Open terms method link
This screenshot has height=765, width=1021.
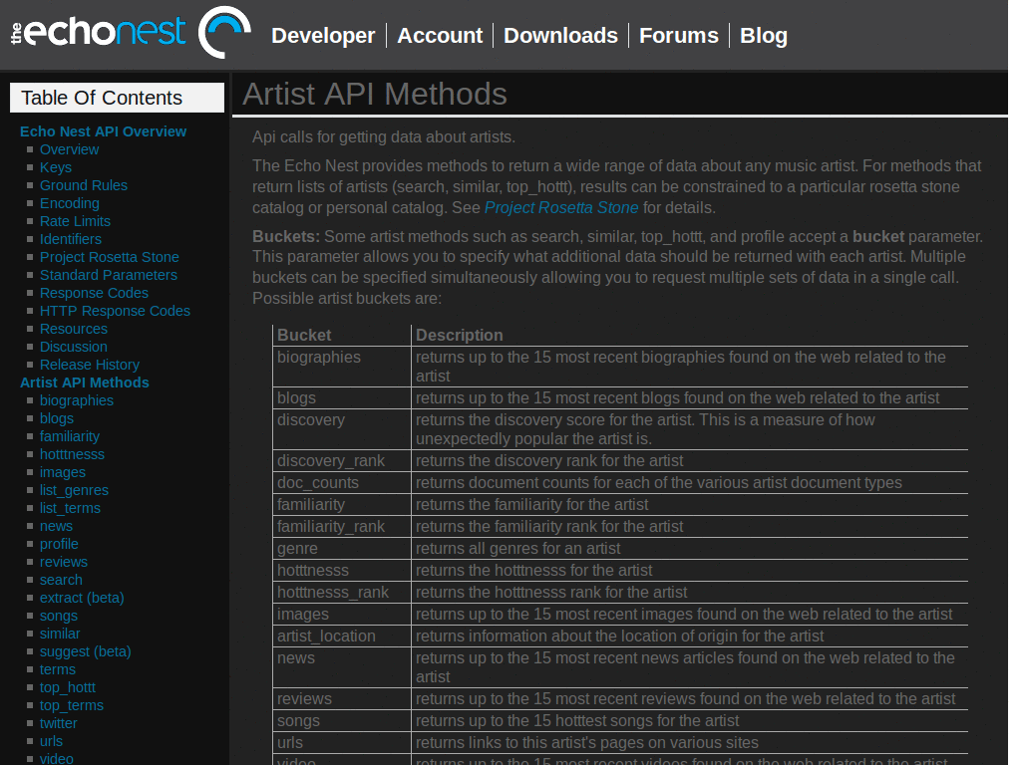point(57,669)
